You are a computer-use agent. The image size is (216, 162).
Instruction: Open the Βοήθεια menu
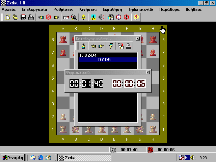click(x=193, y=9)
